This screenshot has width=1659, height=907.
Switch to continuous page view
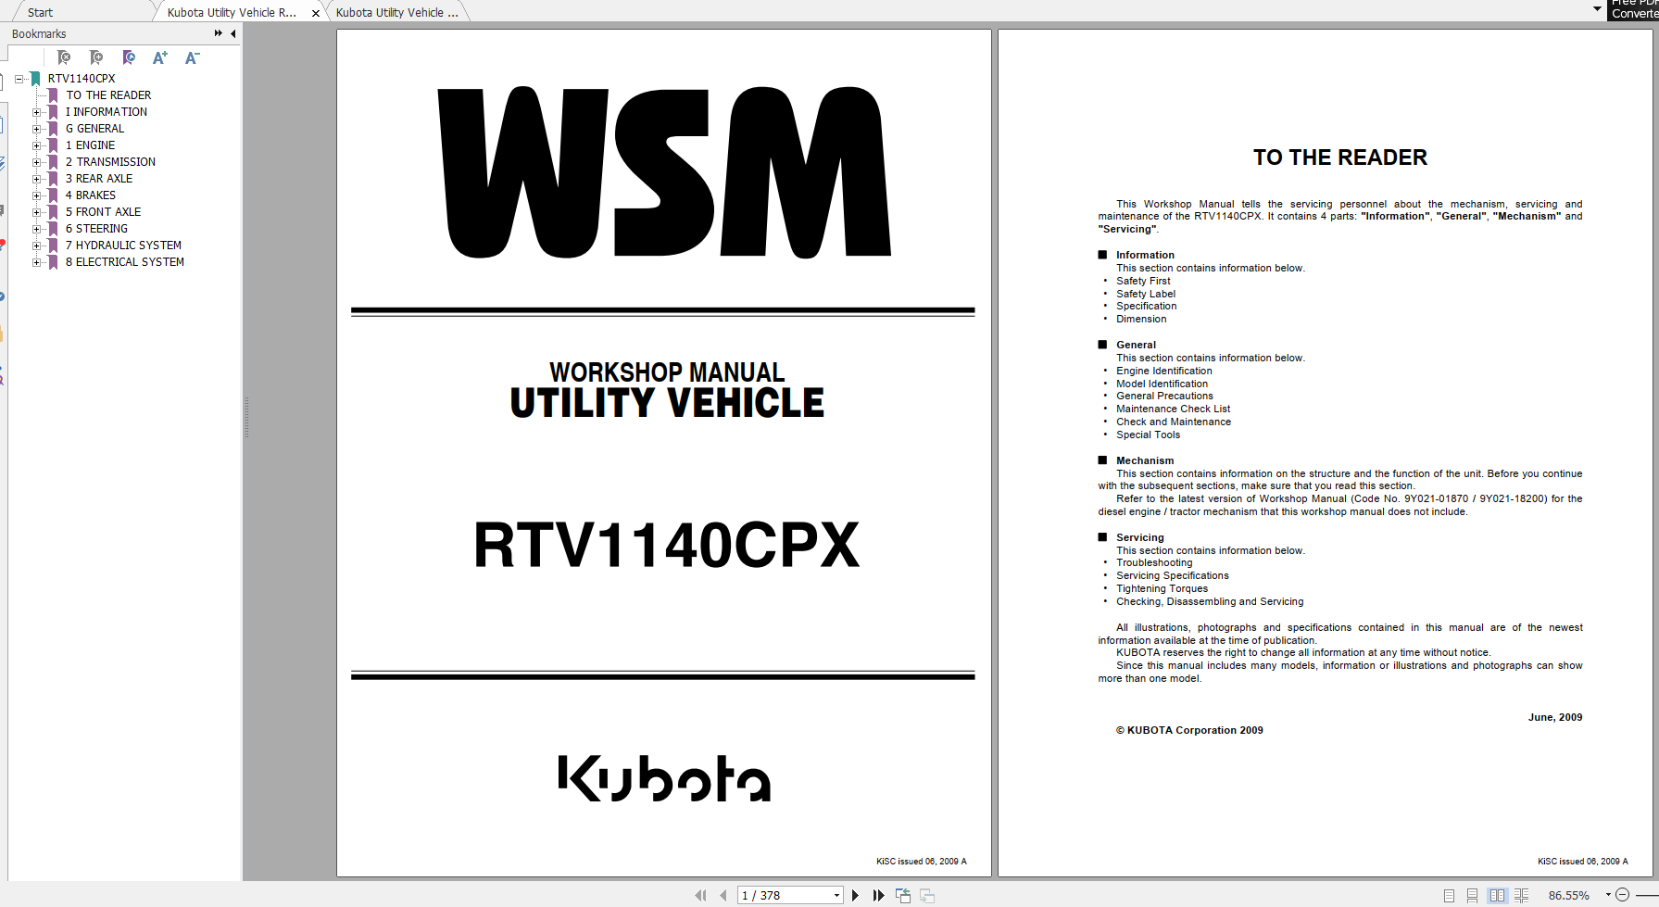click(1472, 895)
